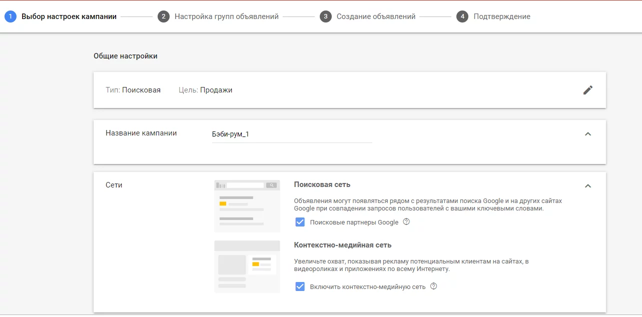Click the Контекстно-медийная сеть heading
This screenshot has height=317, width=642.
[343, 245]
